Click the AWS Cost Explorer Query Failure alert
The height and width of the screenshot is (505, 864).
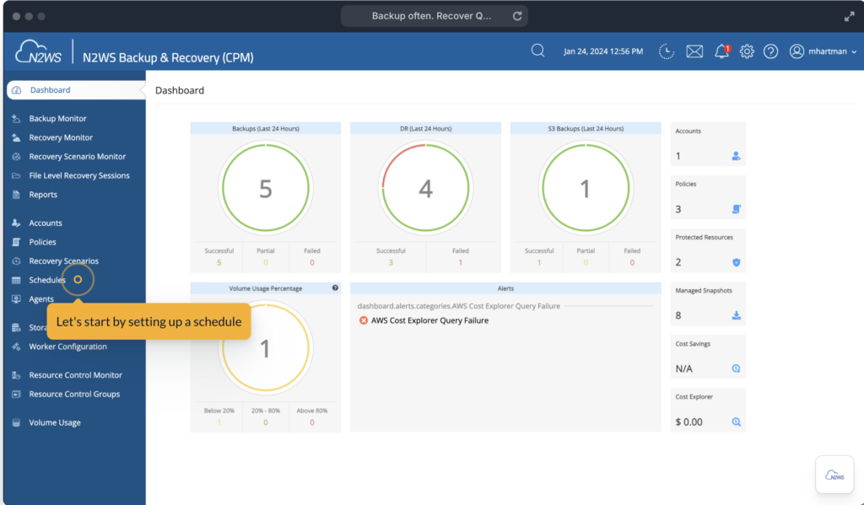429,320
